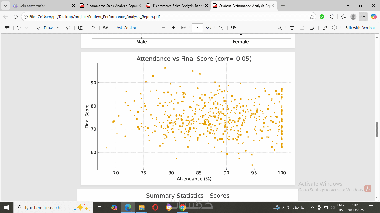Viewport: 380px width, 213px height.
Task: Click the chart title Attendance vs Final Score
Action: pyautogui.click(x=194, y=59)
